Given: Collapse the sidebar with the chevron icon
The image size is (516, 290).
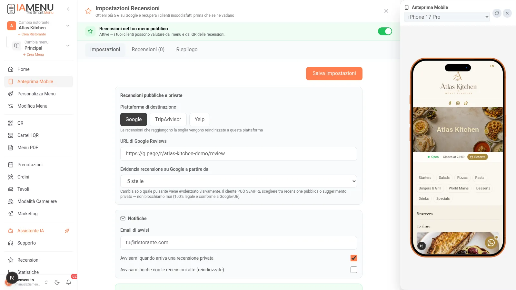Looking at the screenshot, I should 68,9.
